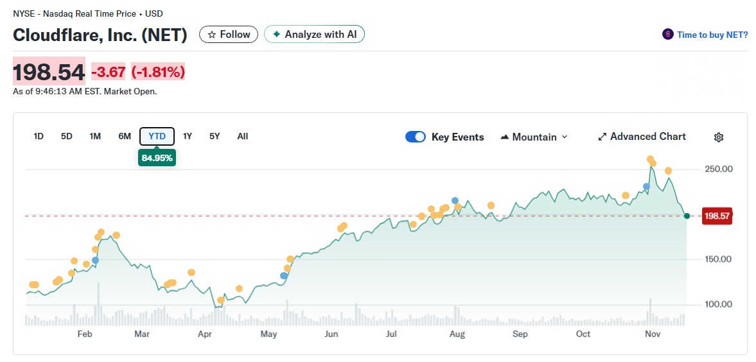Open the Time to buy NET? link
The width and height of the screenshot is (756, 362).
(x=712, y=35)
